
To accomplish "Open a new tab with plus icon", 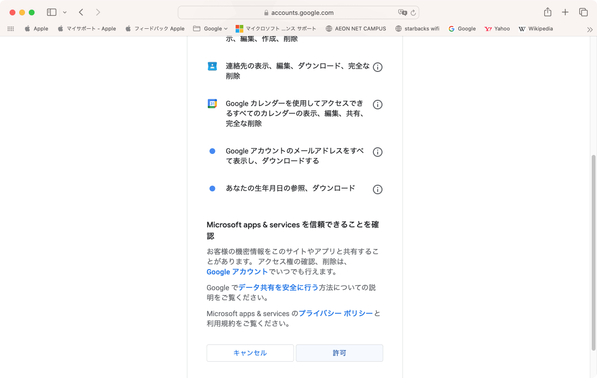I will pyautogui.click(x=565, y=12).
